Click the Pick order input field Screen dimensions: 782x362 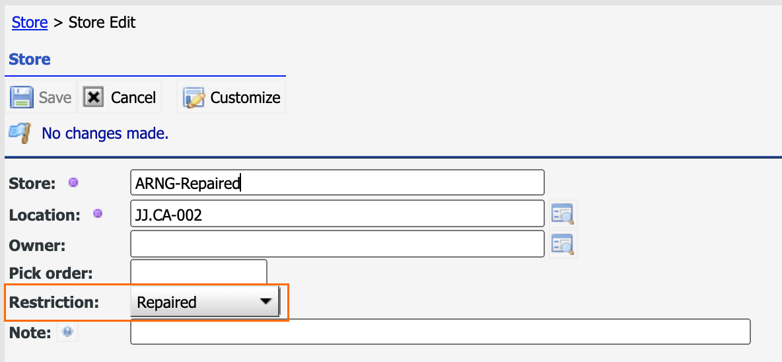(199, 272)
